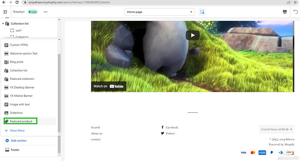Select the coll1 block
The image size is (300, 161).
tap(19, 30)
